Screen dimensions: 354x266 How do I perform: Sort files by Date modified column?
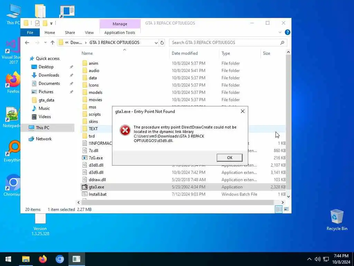point(185,53)
